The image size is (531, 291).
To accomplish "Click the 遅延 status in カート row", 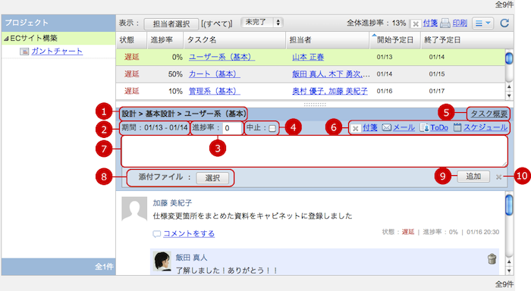I will tap(132, 74).
